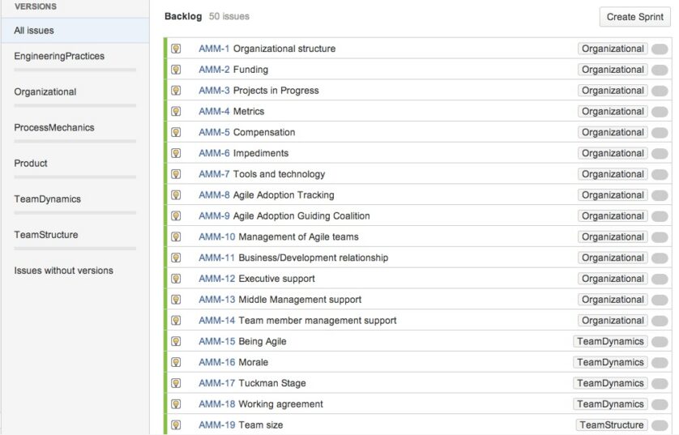Click the TeamDynamics tag on AMM-16 row
The width and height of the screenshot is (679, 435).
point(610,362)
